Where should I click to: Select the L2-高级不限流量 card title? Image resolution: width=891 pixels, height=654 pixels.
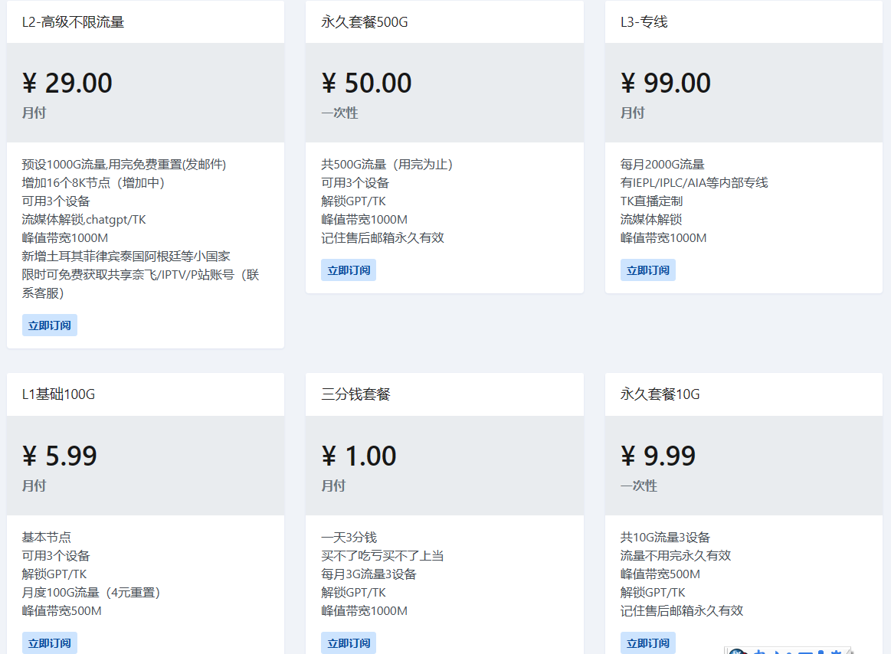pos(73,22)
